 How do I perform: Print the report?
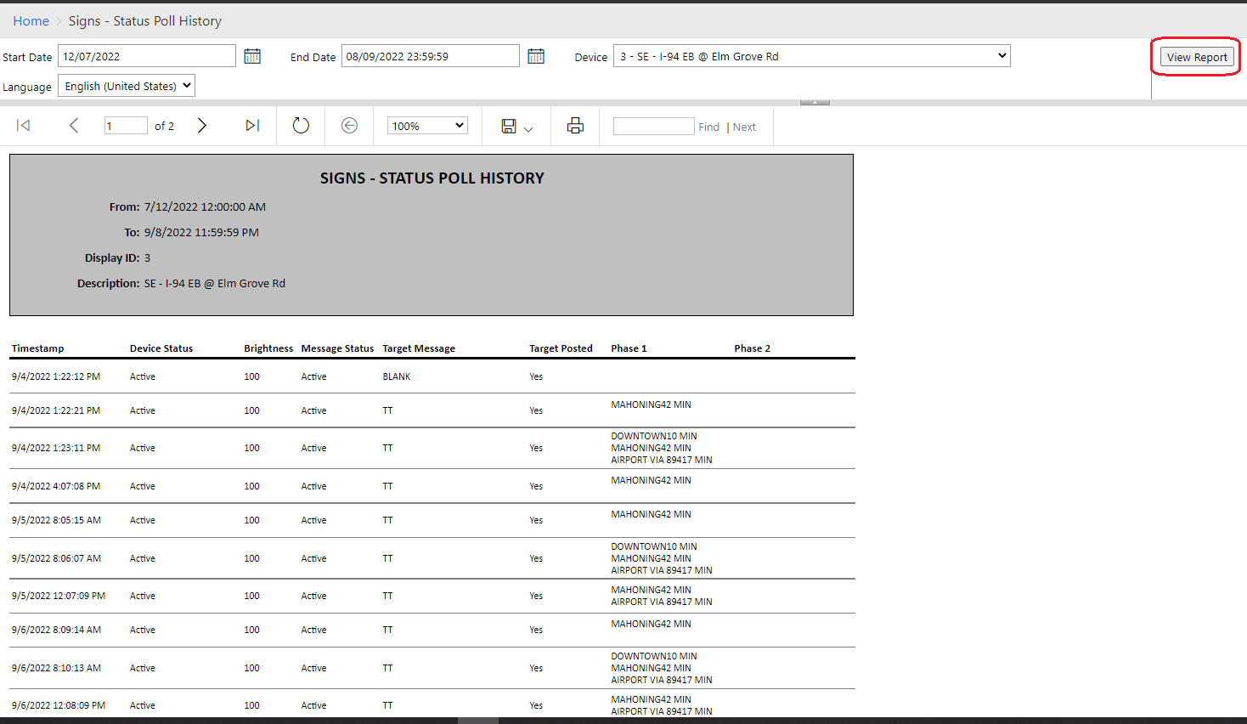pyautogui.click(x=575, y=126)
